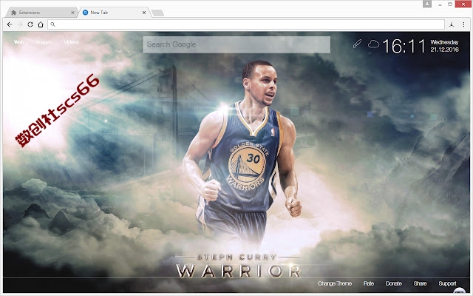Click the Share link
Image resolution: width=473 pixels, height=296 pixels.
(x=420, y=283)
